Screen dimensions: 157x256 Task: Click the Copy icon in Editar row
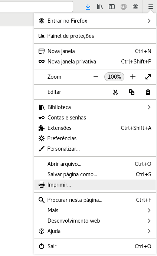132,92
